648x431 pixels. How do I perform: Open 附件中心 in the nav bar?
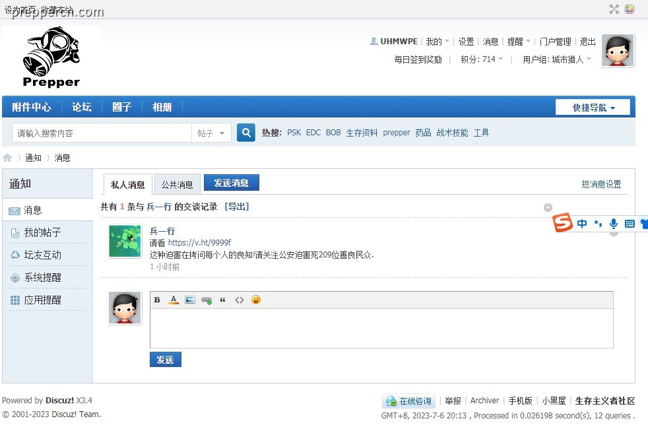pos(32,107)
